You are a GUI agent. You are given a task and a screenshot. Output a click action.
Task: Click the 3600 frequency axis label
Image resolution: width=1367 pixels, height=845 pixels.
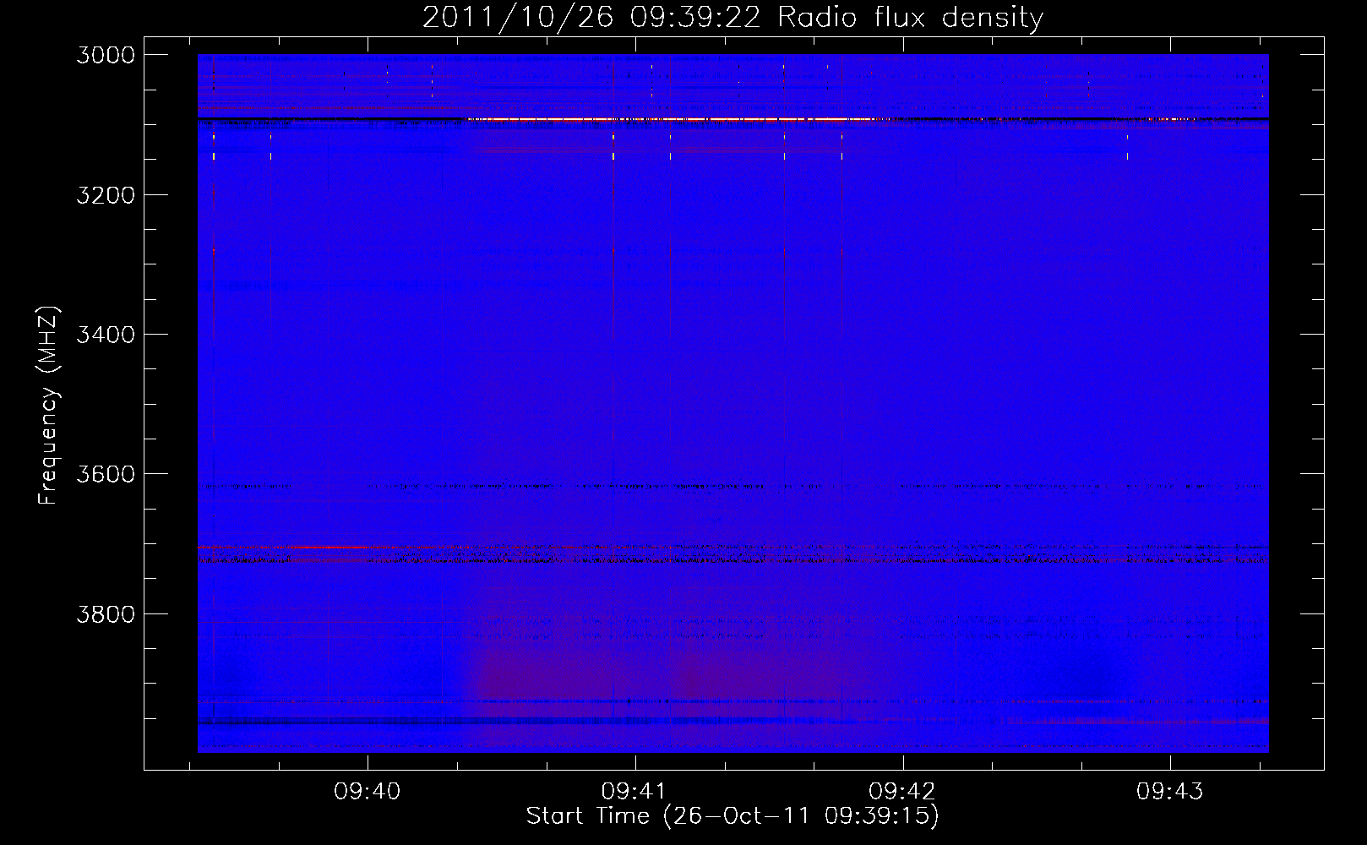pyautogui.click(x=106, y=474)
